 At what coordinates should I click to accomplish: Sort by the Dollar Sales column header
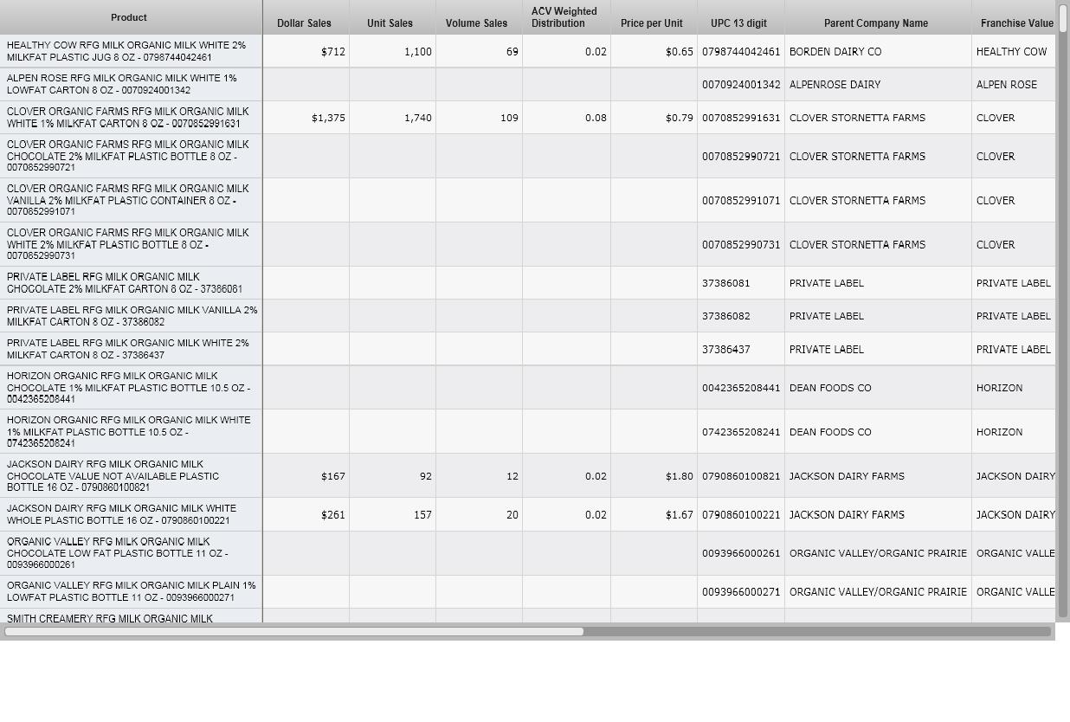[x=304, y=23]
